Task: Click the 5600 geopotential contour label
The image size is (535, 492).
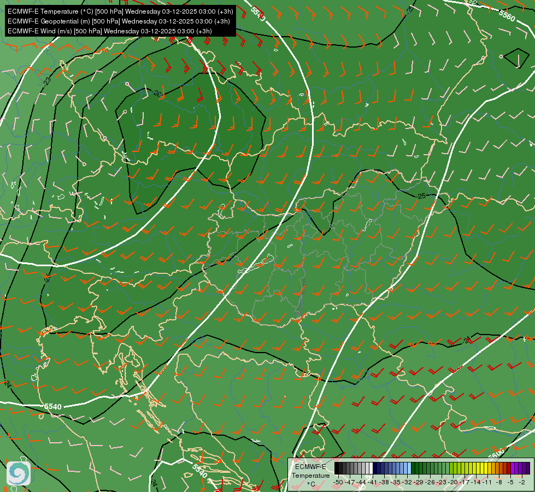Action: pos(496,453)
